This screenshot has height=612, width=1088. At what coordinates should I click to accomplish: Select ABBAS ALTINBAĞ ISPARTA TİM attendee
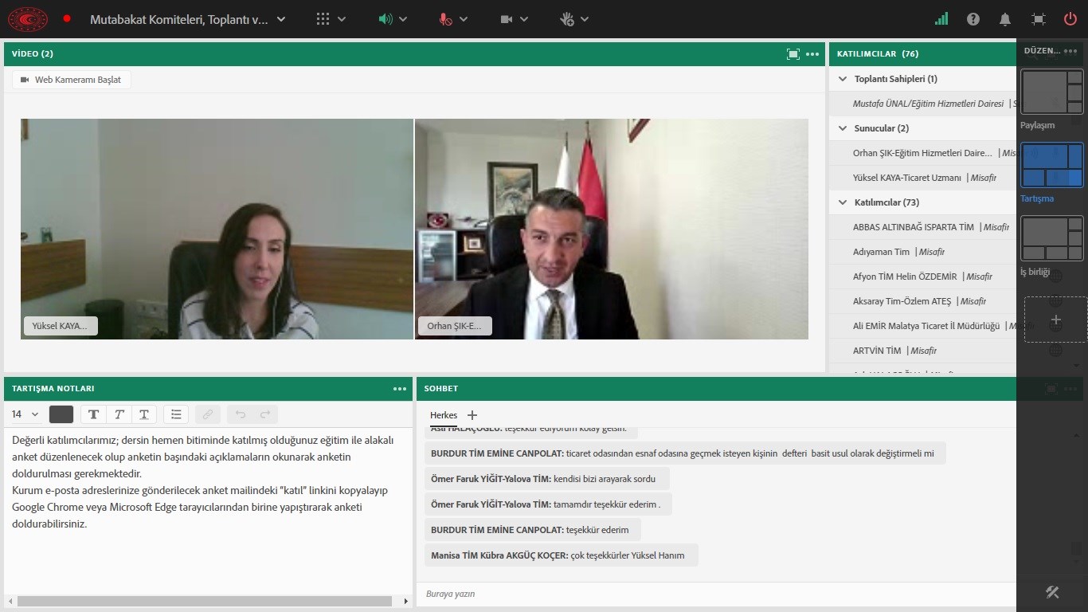923,227
